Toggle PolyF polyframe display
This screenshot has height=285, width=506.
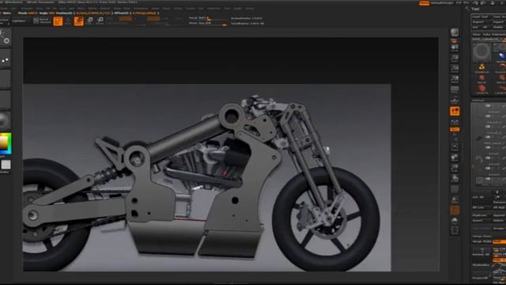(455, 189)
